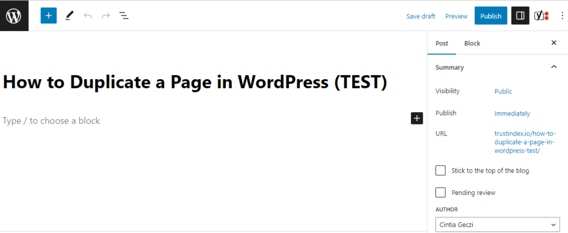This screenshot has height=233, width=568.
Task: Open the Yoast SEO icon
Action: (x=541, y=16)
